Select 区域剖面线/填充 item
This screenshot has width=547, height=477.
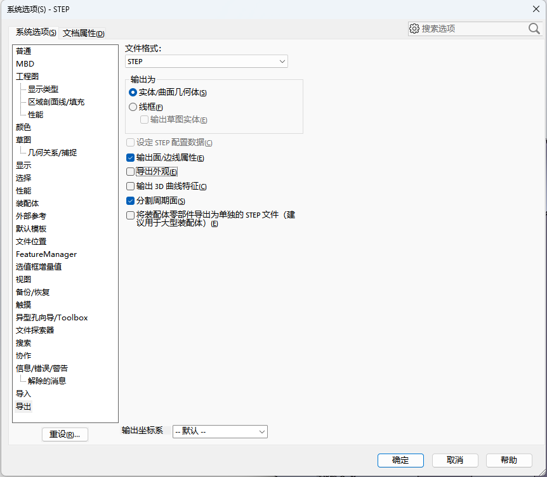point(56,102)
